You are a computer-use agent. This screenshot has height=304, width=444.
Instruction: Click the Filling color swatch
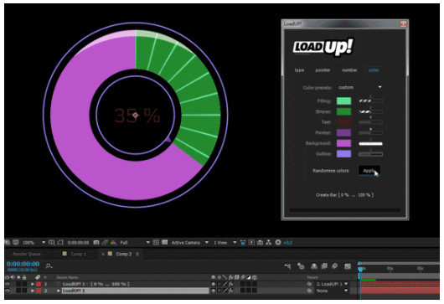pyautogui.click(x=343, y=100)
